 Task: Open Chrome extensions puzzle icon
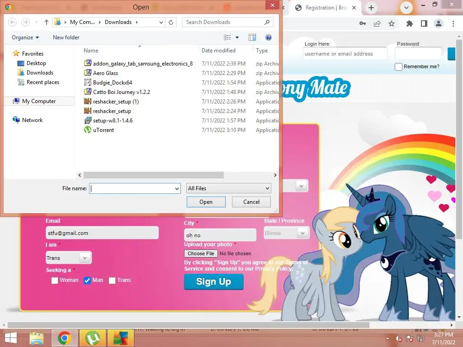coord(410,23)
